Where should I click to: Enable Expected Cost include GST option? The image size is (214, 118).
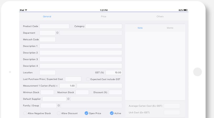tap(88, 79)
